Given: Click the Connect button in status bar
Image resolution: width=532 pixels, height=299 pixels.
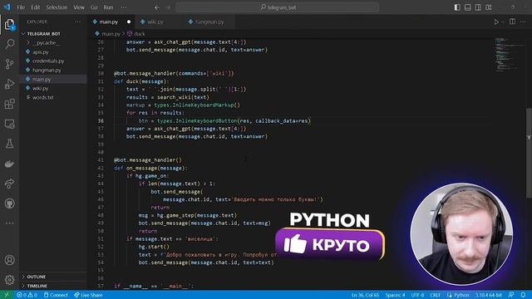Looking at the screenshot, I should click(x=56, y=295).
